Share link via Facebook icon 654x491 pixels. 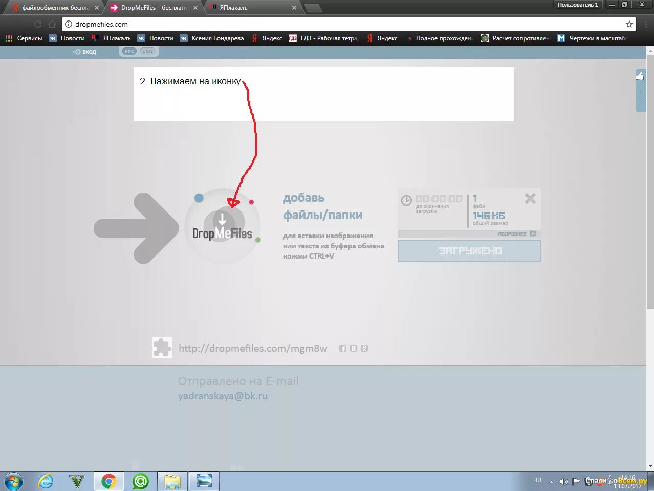pos(343,348)
